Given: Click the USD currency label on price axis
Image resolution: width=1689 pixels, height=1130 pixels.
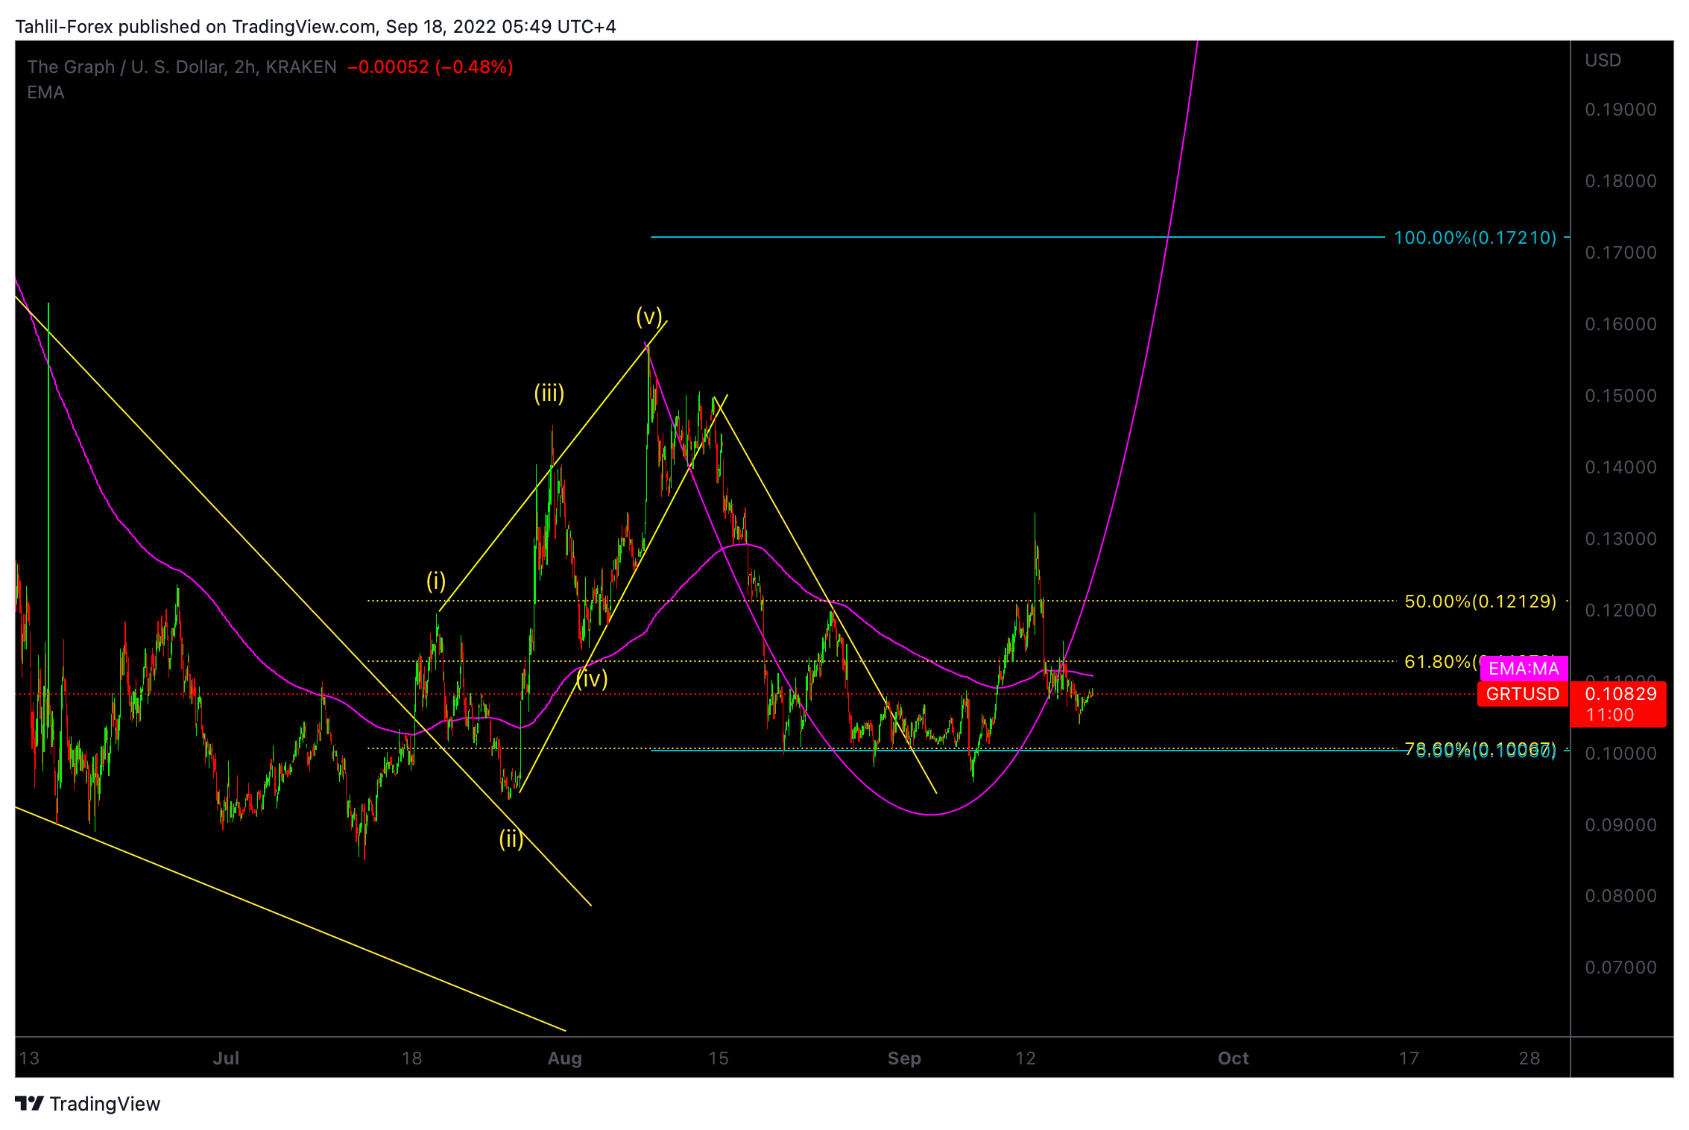Looking at the screenshot, I should (x=1603, y=60).
